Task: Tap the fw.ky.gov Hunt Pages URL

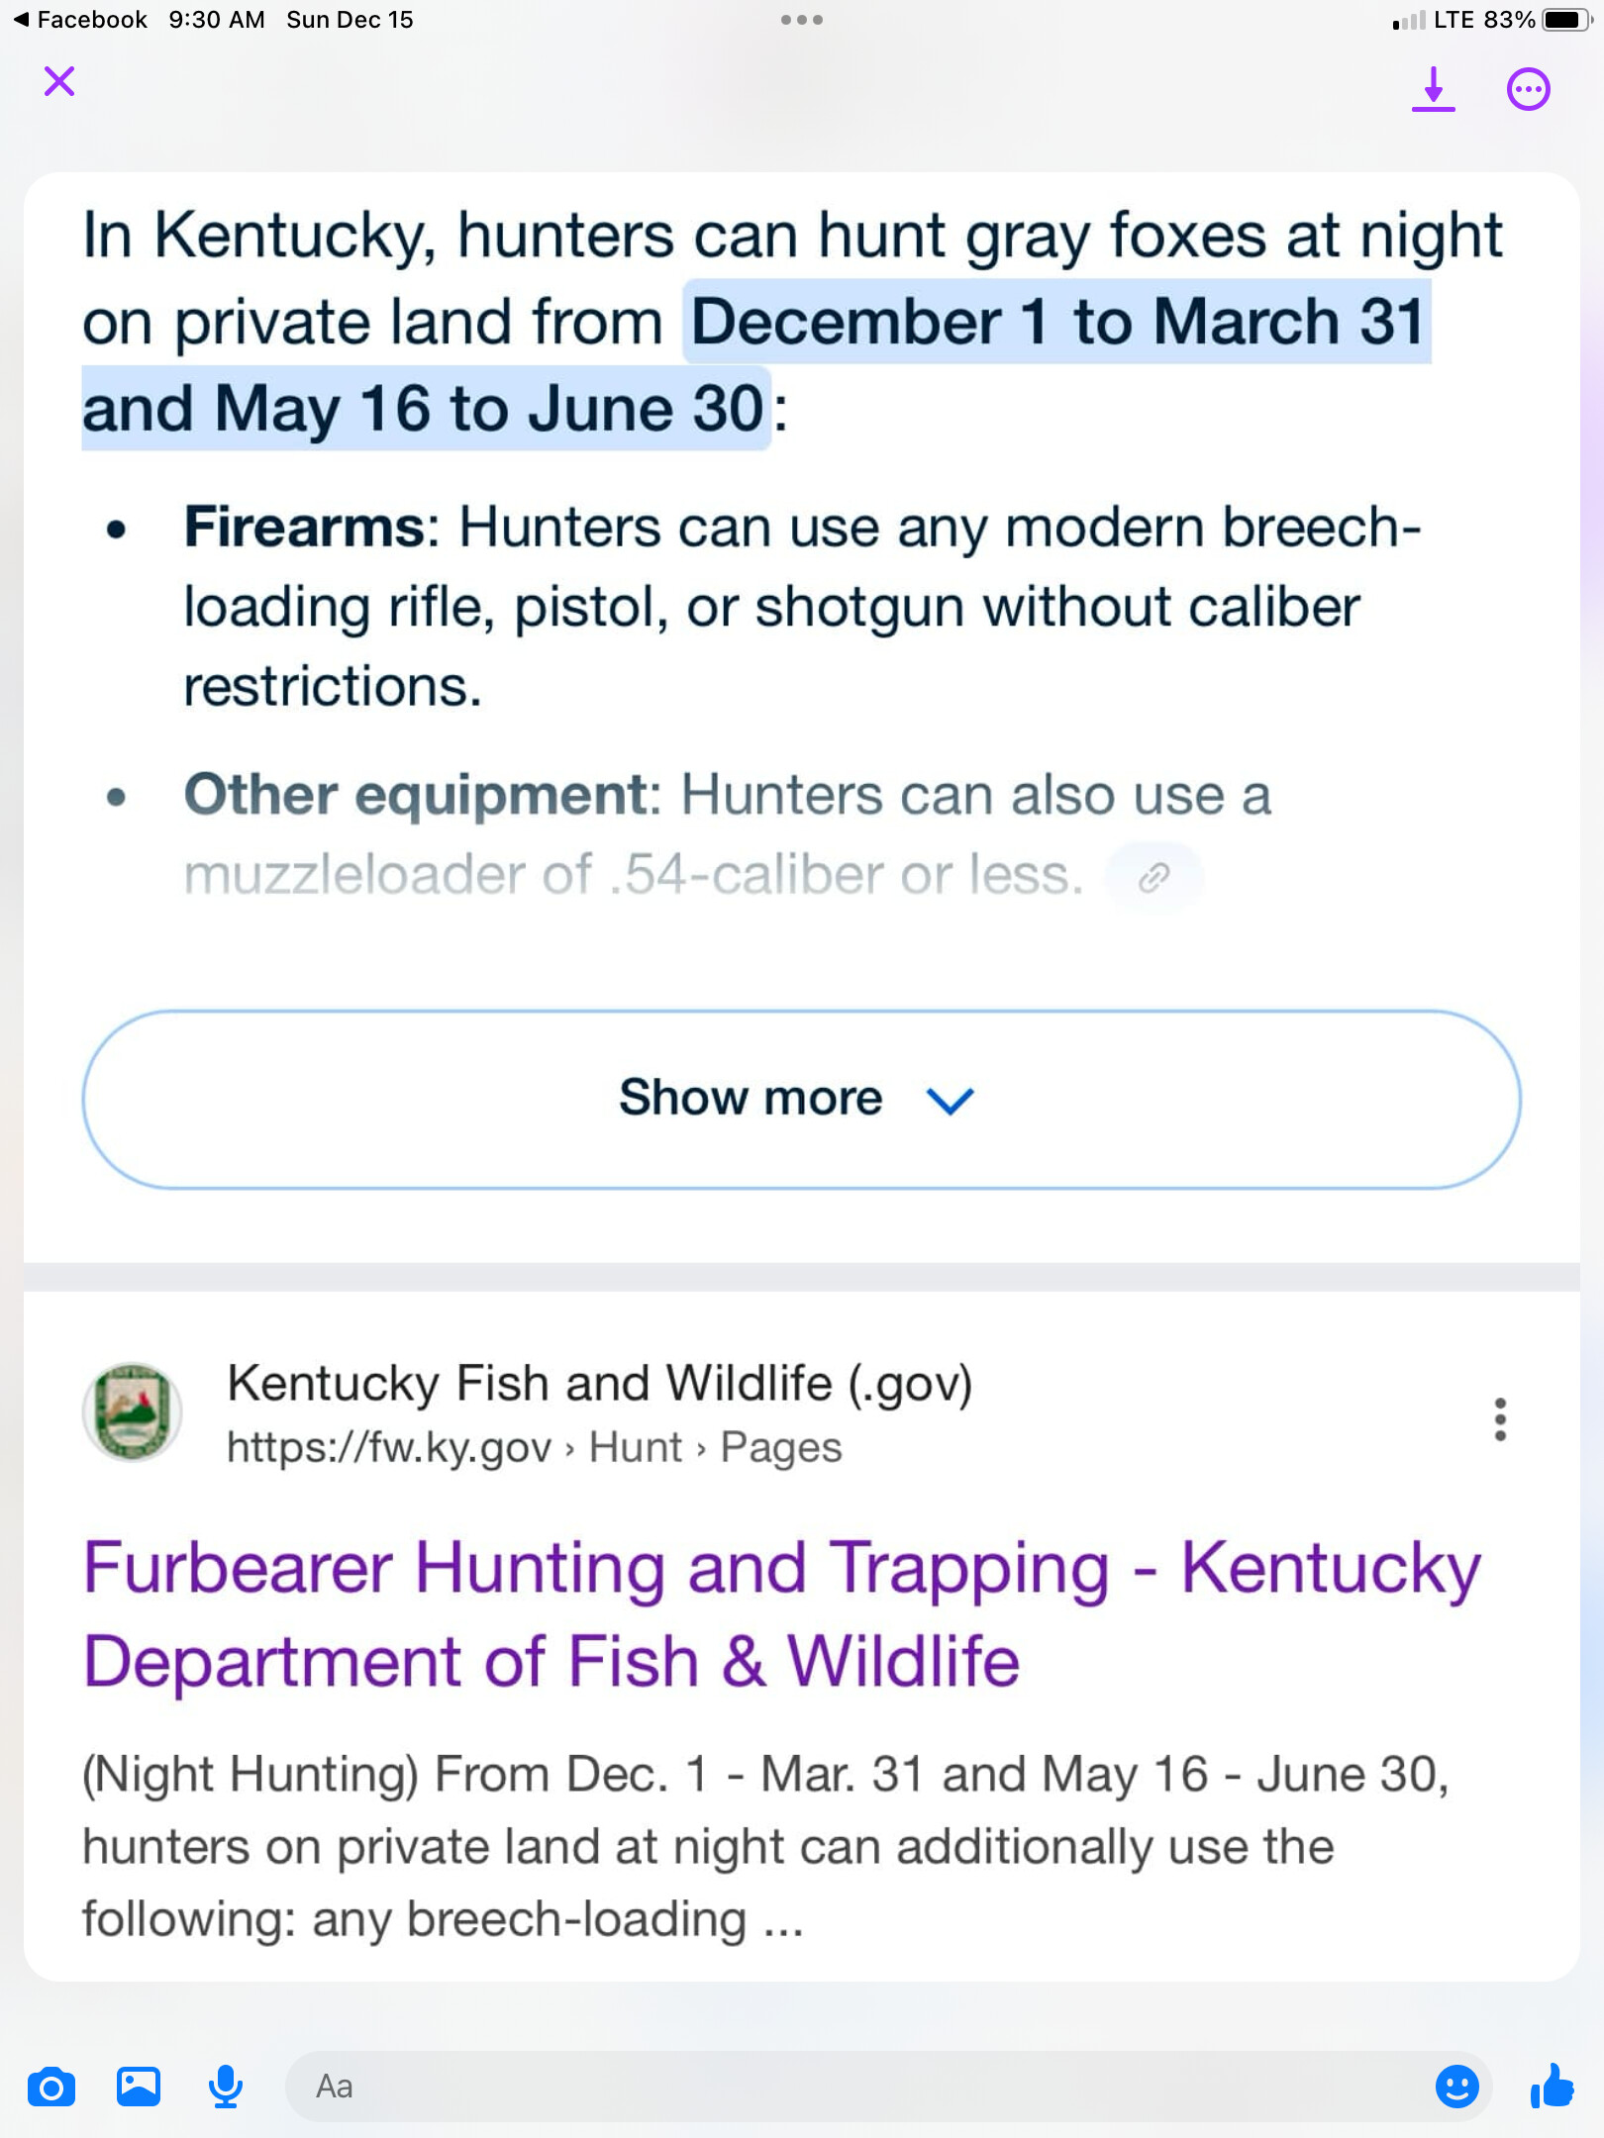Action: (535, 1447)
